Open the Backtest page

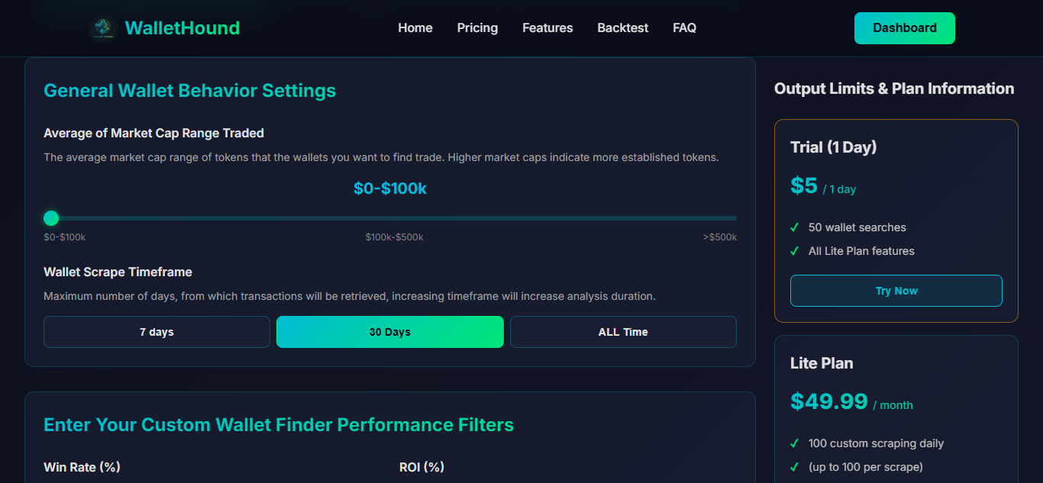(622, 27)
